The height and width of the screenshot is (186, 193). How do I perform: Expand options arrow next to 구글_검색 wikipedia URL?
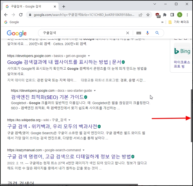(x=69, y=120)
